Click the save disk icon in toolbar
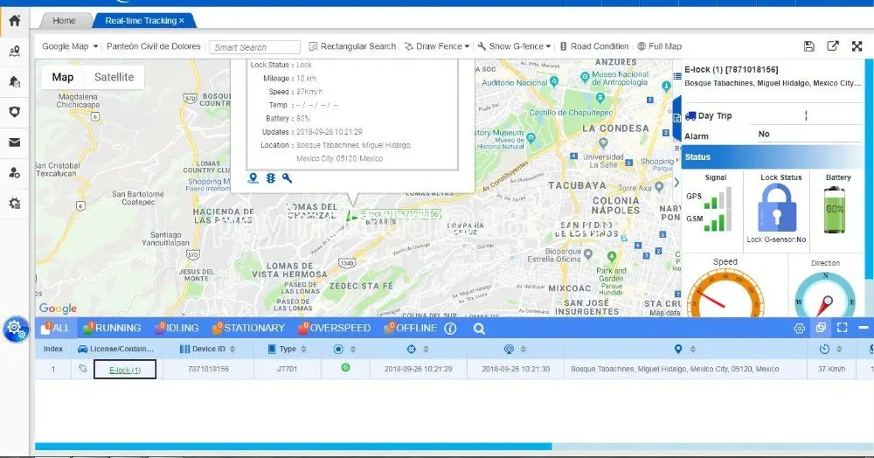Viewport: 874px width, 458px height. pos(808,46)
